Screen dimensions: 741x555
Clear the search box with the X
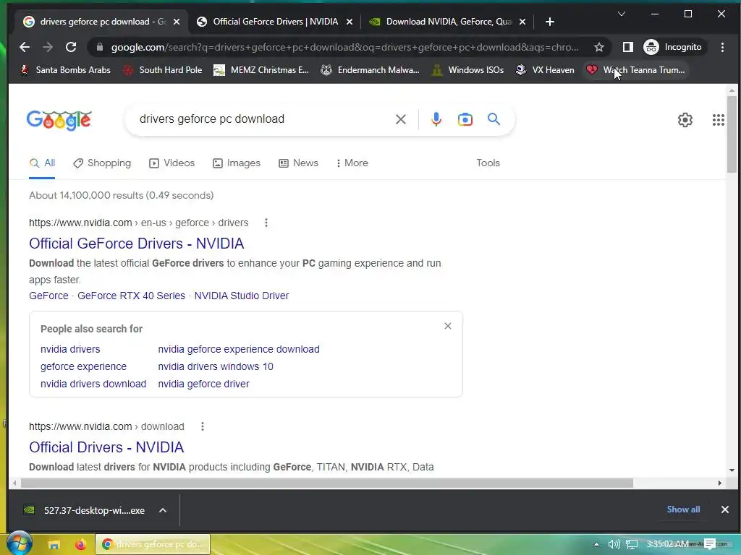coord(401,119)
